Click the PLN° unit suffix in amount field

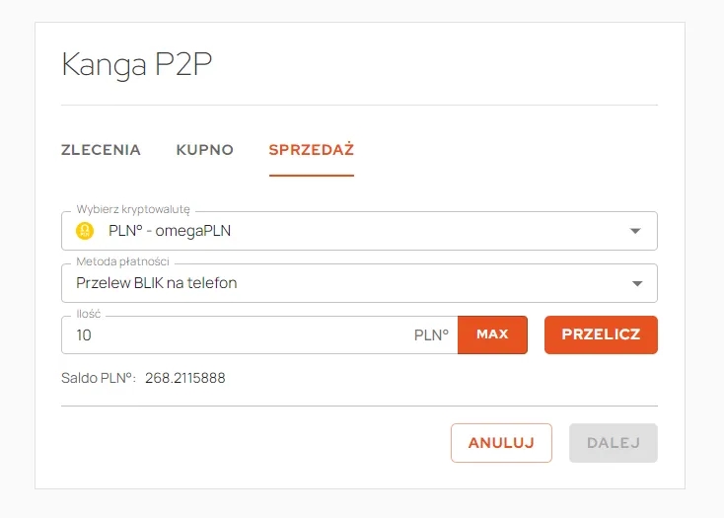click(431, 335)
